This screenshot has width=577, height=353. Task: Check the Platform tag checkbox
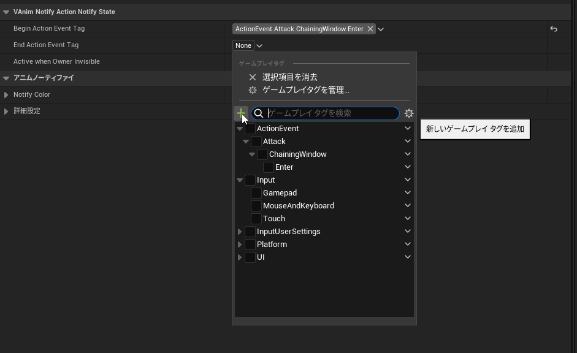pos(250,245)
